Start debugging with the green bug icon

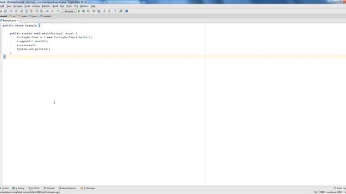coord(84,11)
